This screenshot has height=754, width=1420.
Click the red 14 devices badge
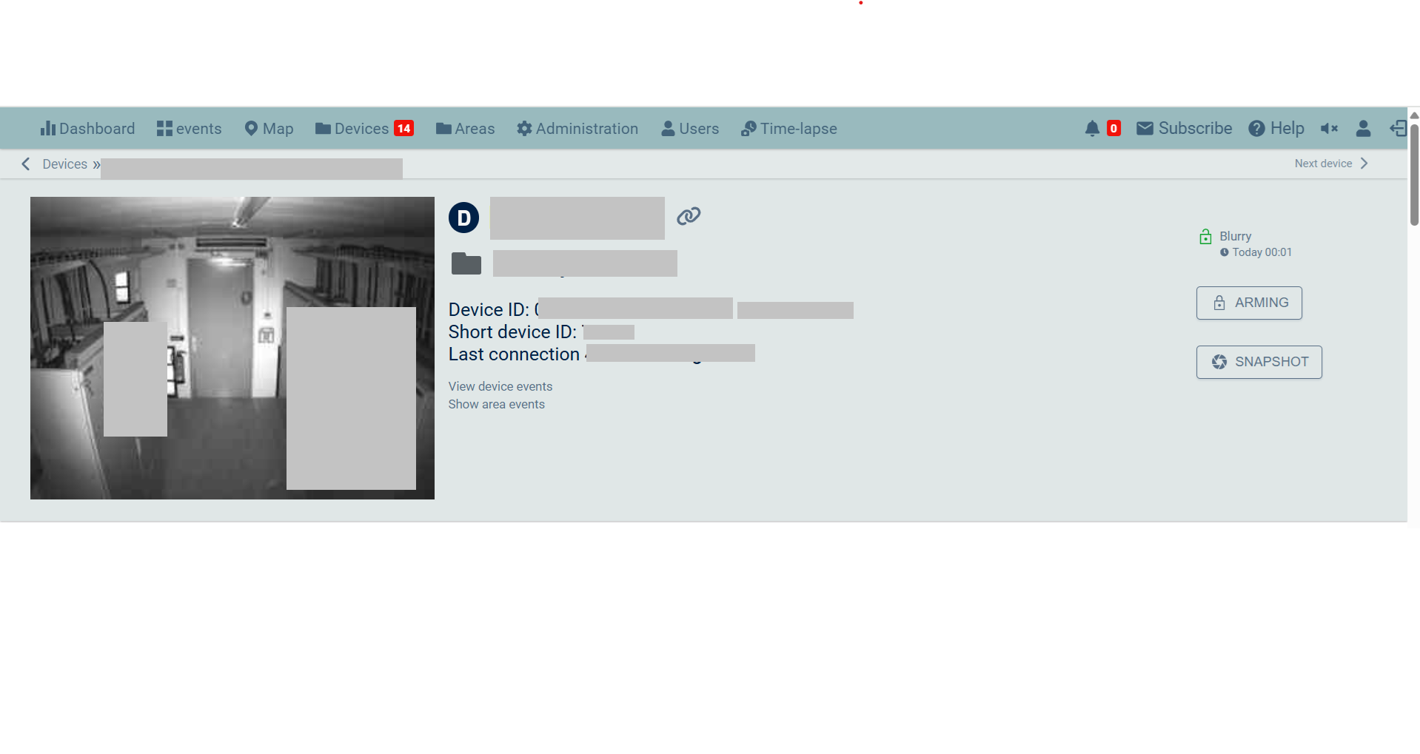point(403,129)
